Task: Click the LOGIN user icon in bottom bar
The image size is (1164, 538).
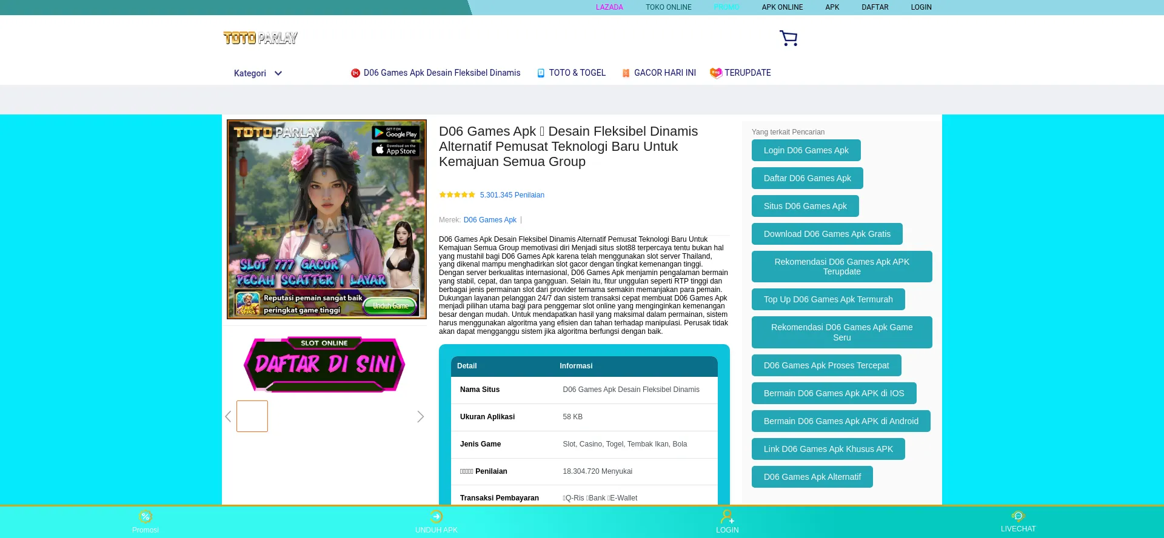Action: (727, 516)
